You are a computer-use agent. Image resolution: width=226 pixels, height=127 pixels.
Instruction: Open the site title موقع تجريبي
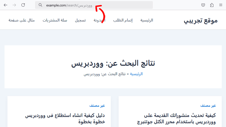click(x=200, y=21)
